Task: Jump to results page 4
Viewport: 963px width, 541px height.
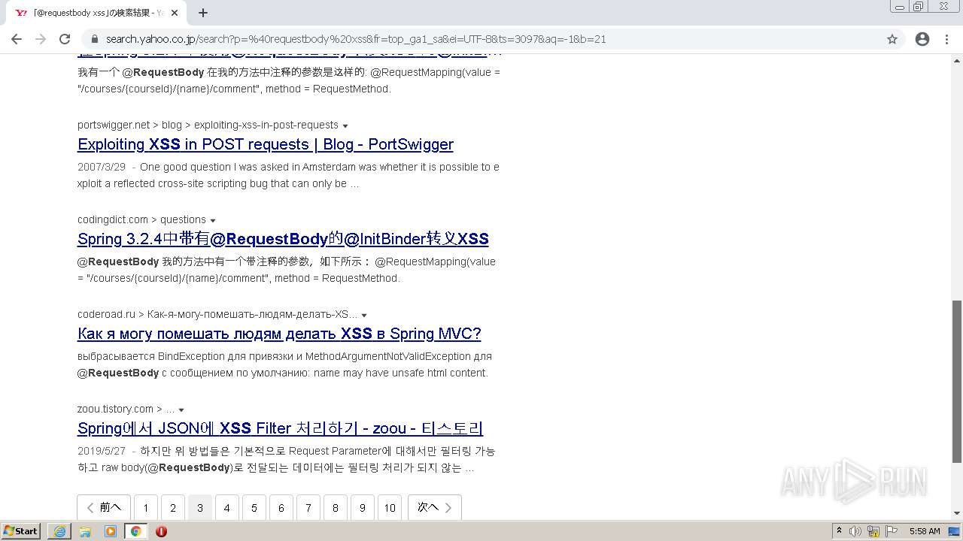Action: pyautogui.click(x=227, y=508)
